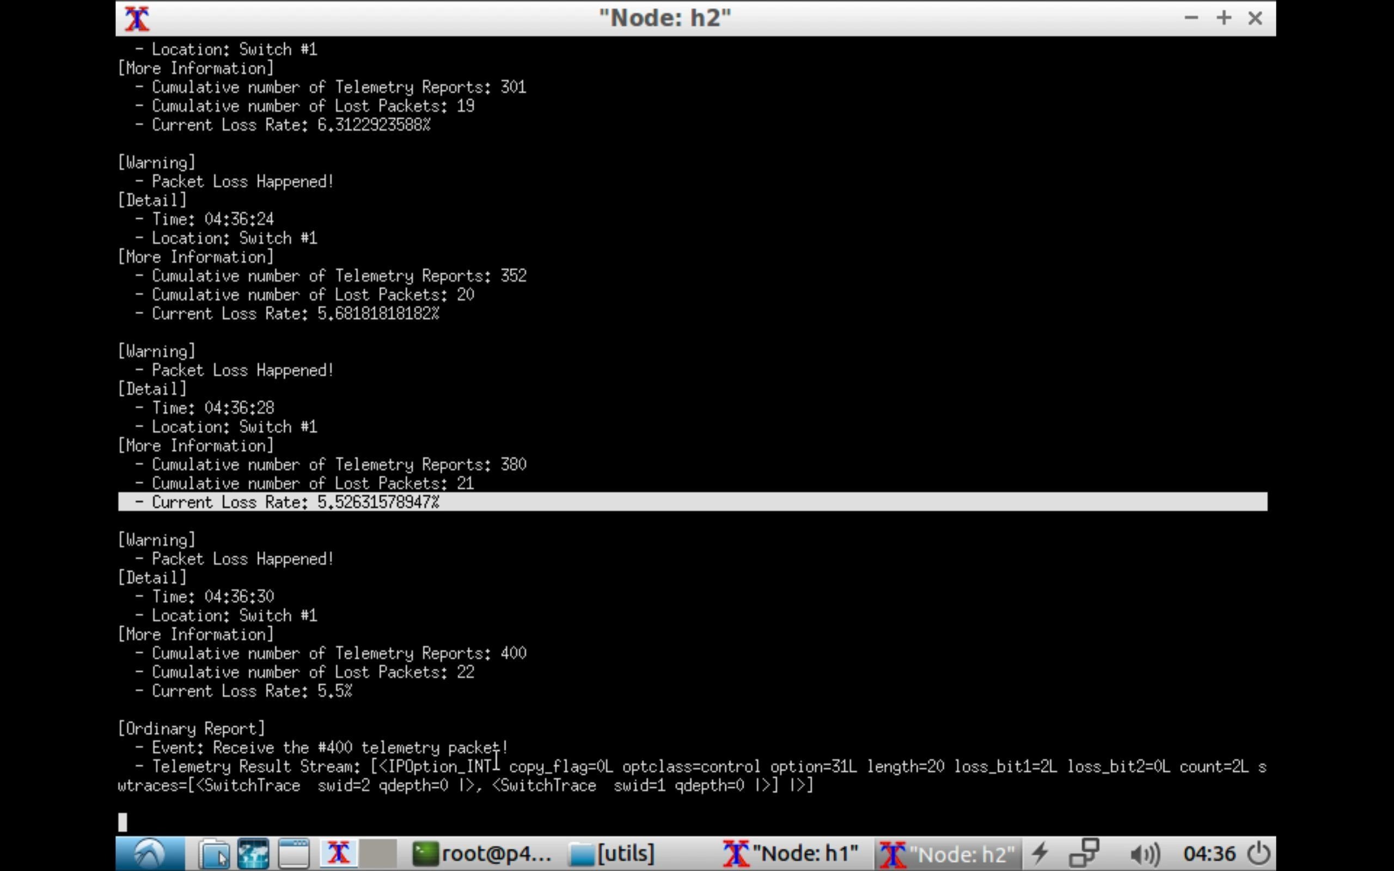Click the Time: 04:36:28 line
Image resolution: width=1394 pixels, height=871 pixels.
(x=205, y=408)
